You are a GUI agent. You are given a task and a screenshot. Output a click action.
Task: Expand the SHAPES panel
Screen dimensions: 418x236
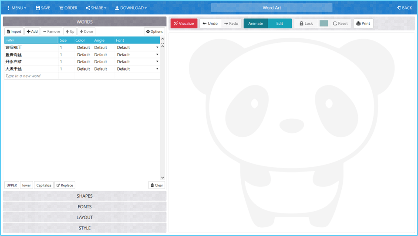pyautogui.click(x=84, y=196)
